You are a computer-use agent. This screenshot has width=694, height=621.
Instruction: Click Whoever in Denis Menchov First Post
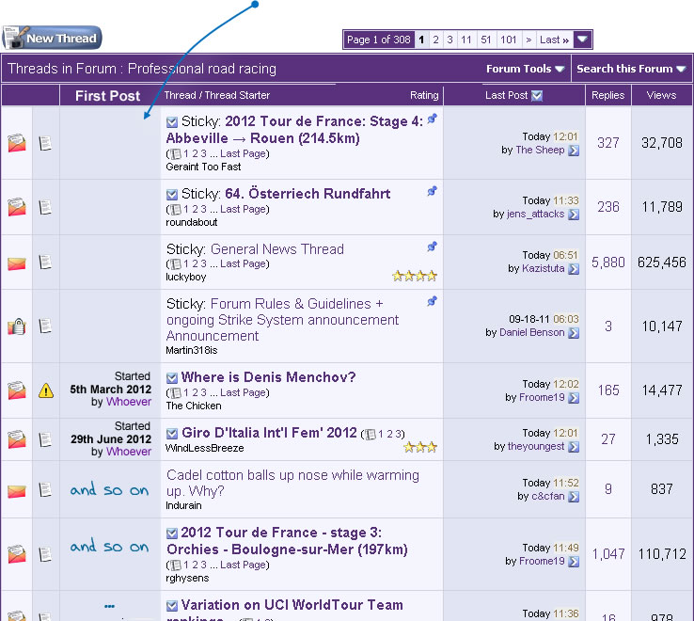(x=129, y=402)
